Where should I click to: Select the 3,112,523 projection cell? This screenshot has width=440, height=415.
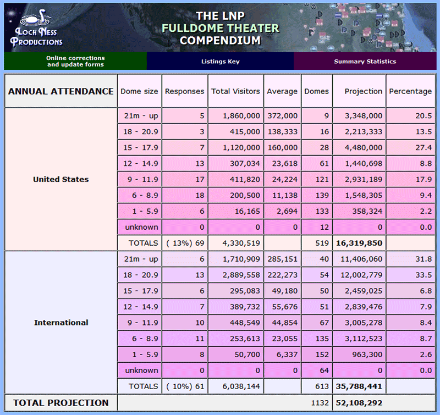(359, 339)
